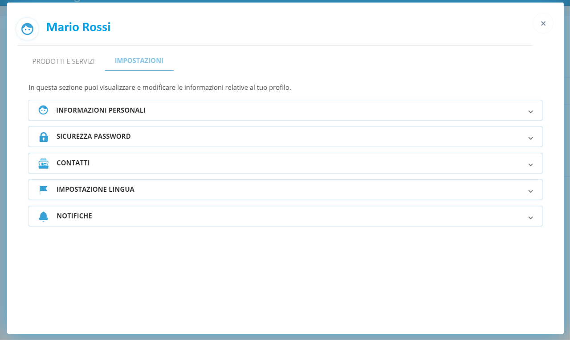The height and width of the screenshot is (340, 570).
Task: Expand Sicurezza Password using its chevron arrow
Action: [x=530, y=138]
